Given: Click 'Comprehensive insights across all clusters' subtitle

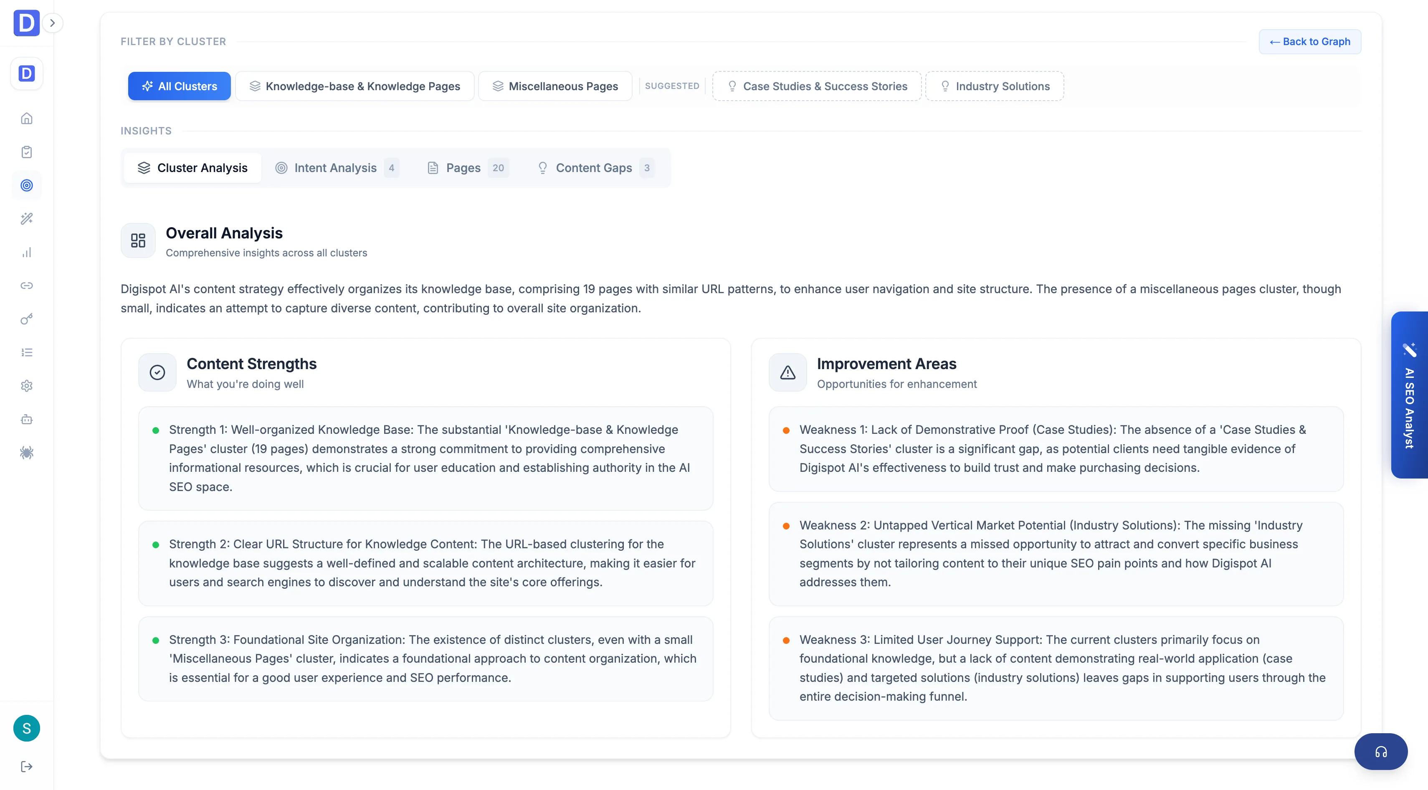Looking at the screenshot, I should click(x=266, y=253).
